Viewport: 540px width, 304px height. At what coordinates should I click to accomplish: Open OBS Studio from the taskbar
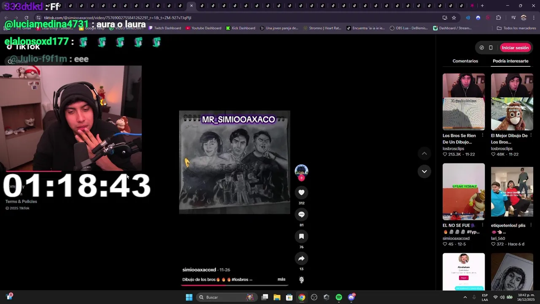314,297
